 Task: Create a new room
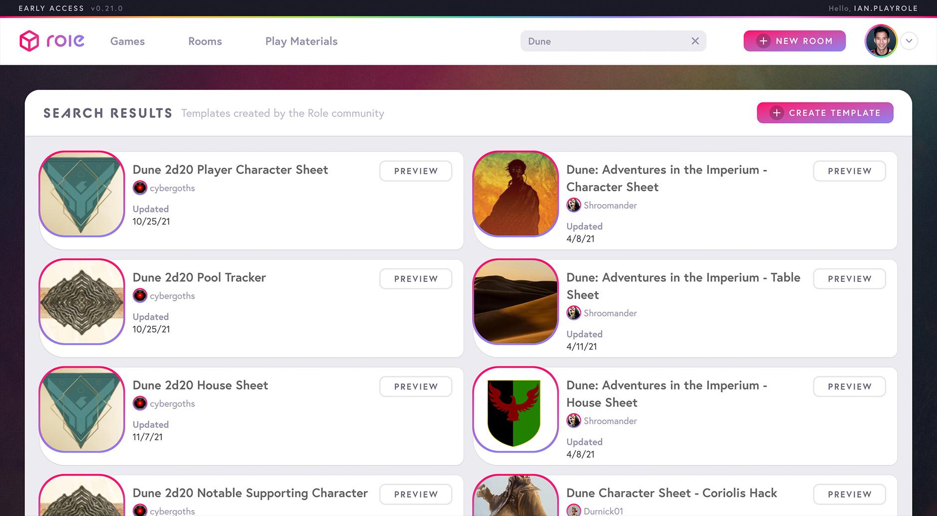pyautogui.click(x=794, y=41)
